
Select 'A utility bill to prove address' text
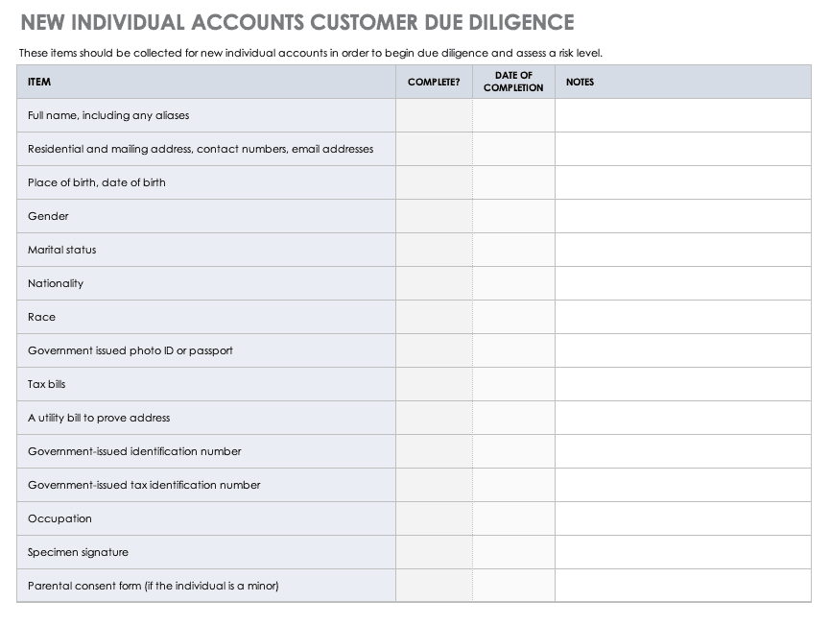click(99, 418)
